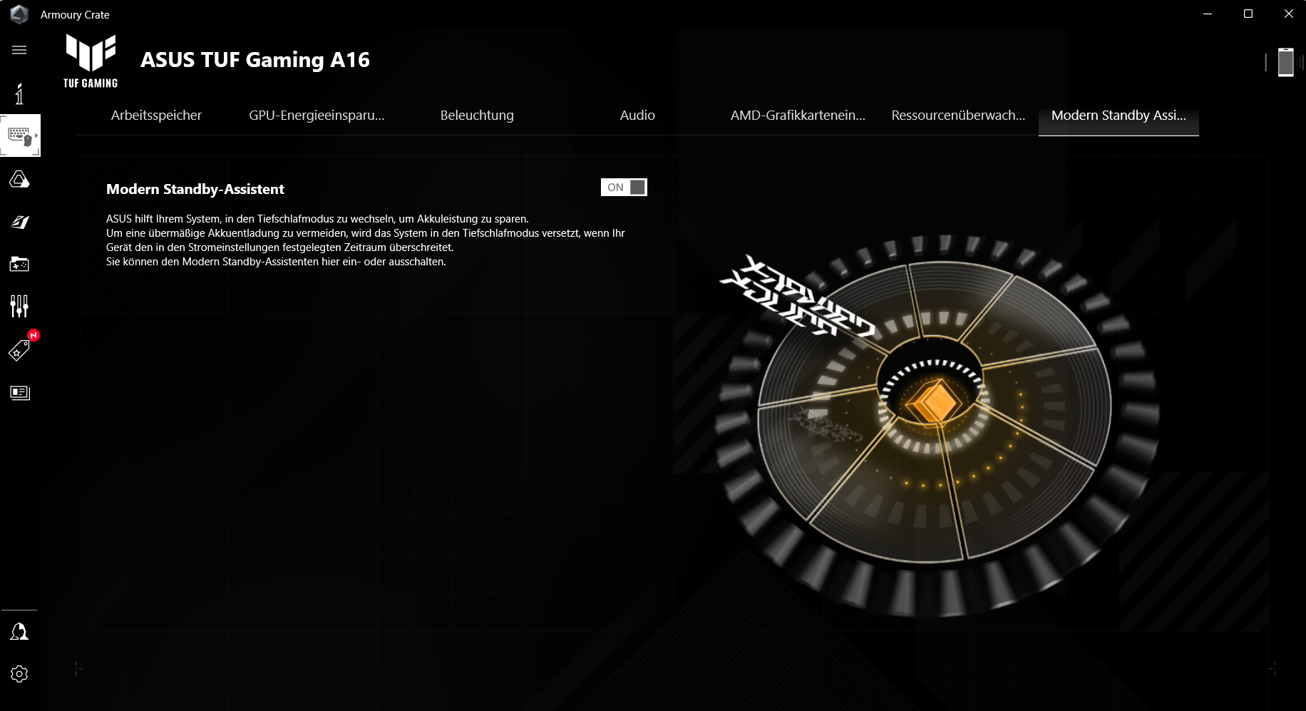
Task: Switch to the Beleuchtung tab
Action: coord(477,116)
